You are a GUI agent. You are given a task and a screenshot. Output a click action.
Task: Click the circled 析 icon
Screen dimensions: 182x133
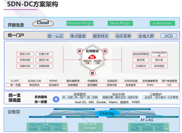click(79, 51)
